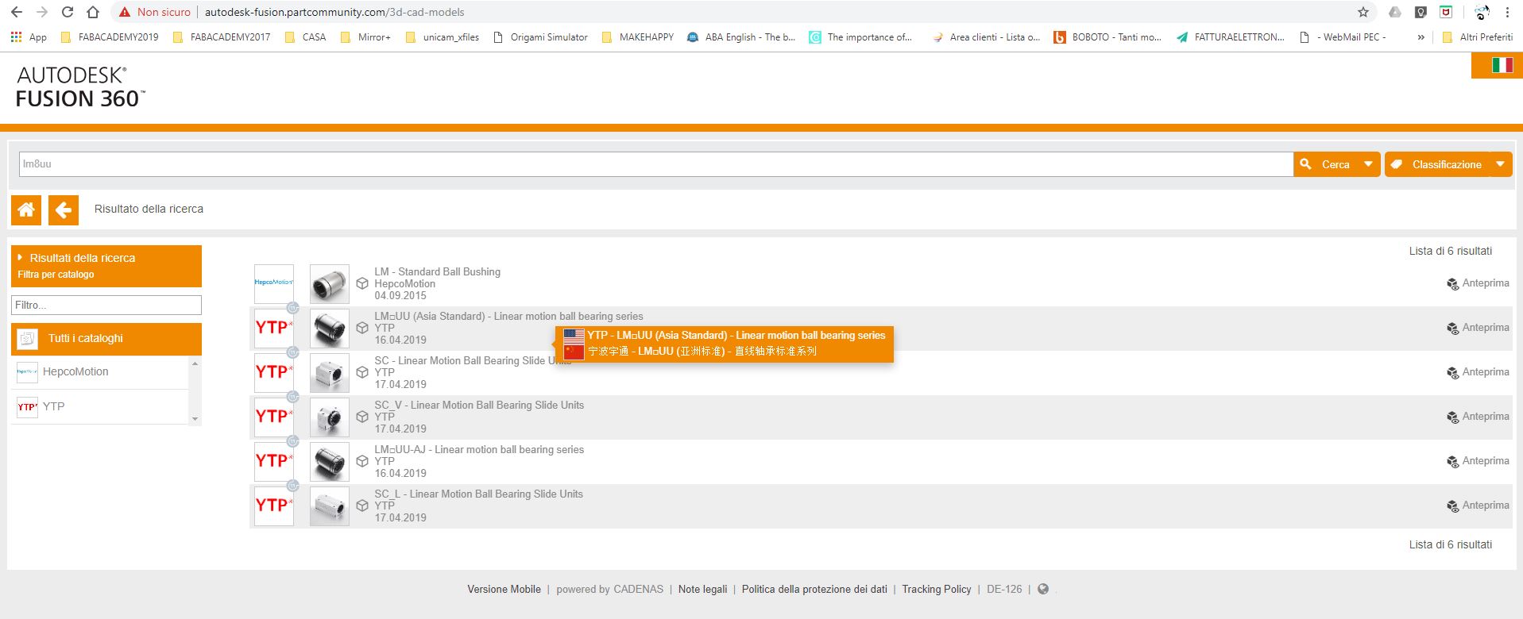1523x619 pixels.
Task: Click the cube icon for LM□UU (Asia Standard)
Action: (x=362, y=328)
